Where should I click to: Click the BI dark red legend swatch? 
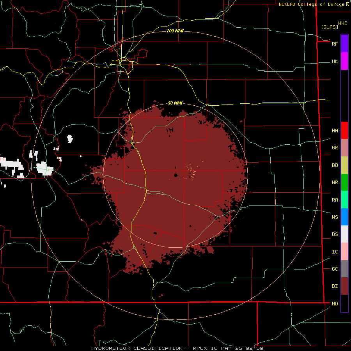point(344,286)
